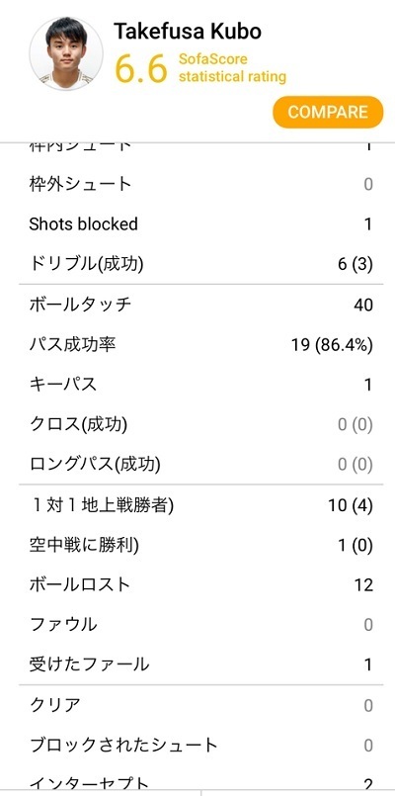The image size is (395, 796).
Task: Tap the ボールロスト stat row
Action: 197,584
